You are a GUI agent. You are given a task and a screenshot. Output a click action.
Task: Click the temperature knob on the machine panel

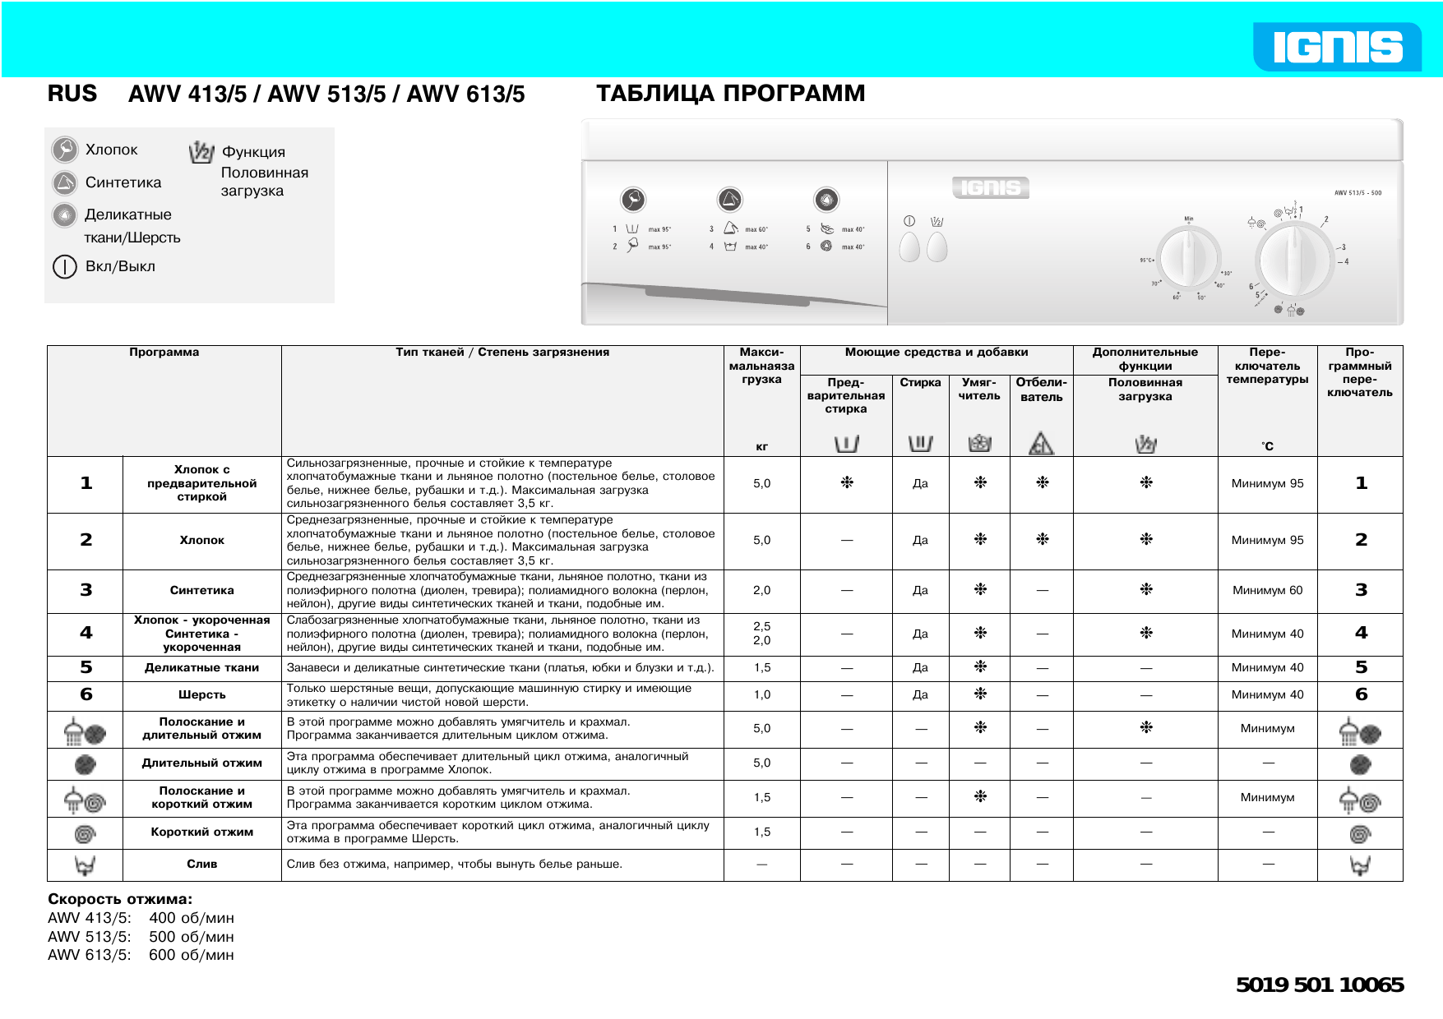(x=1188, y=258)
